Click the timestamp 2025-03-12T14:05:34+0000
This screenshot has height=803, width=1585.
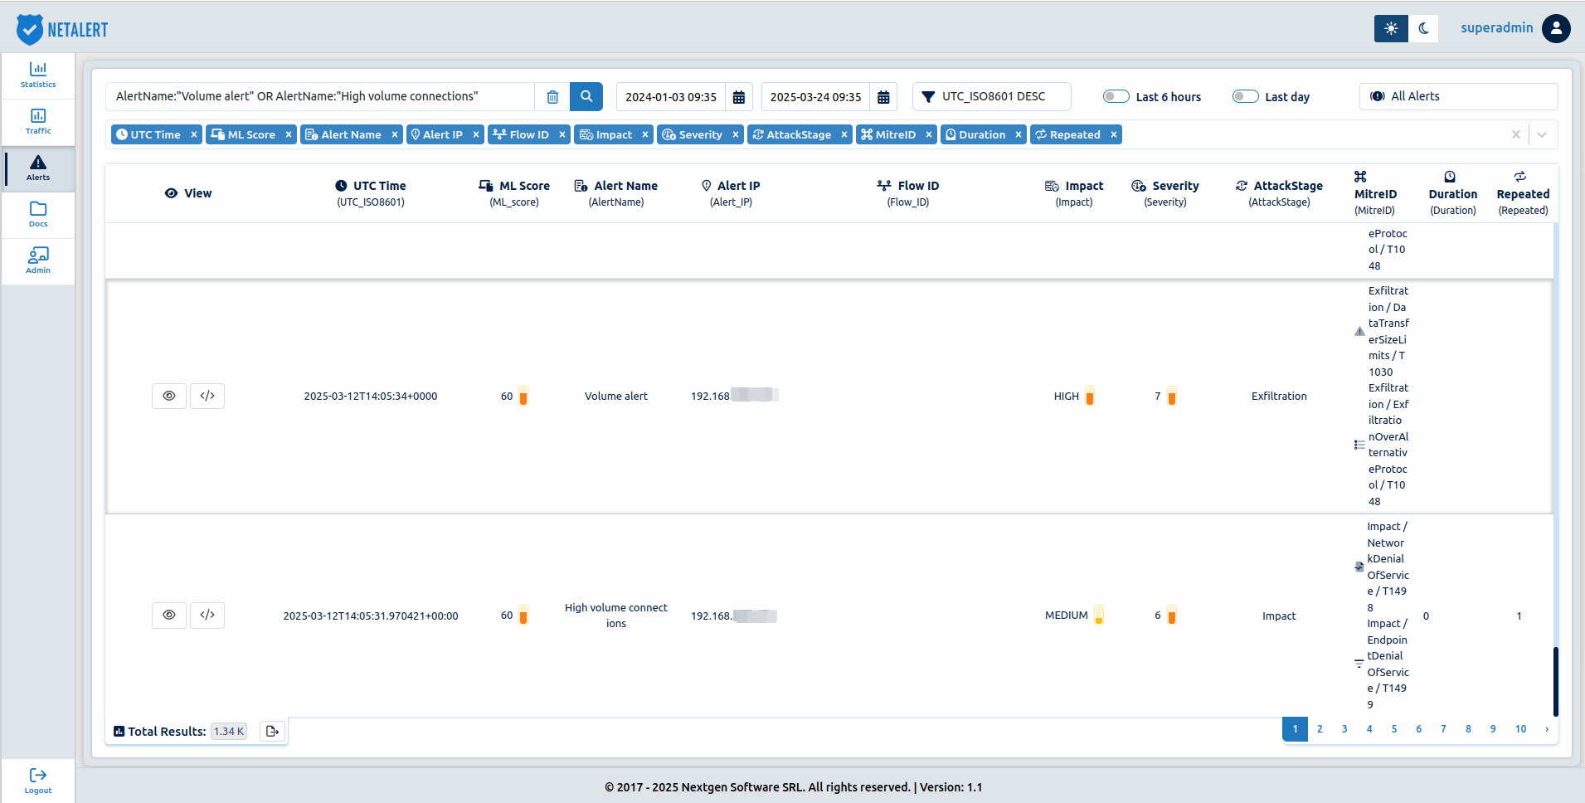click(371, 396)
